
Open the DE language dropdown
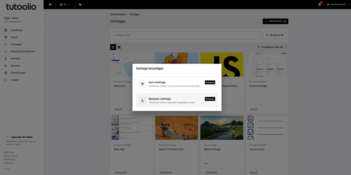tap(65, 4)
